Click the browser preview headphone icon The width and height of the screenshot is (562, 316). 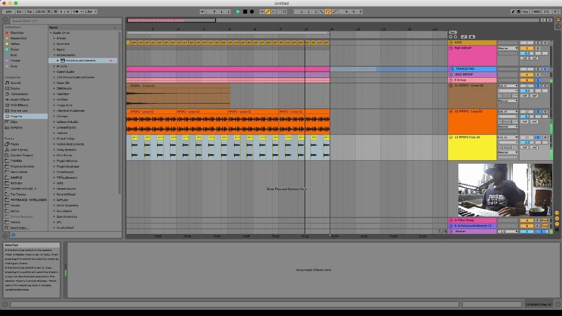[13, 235]
